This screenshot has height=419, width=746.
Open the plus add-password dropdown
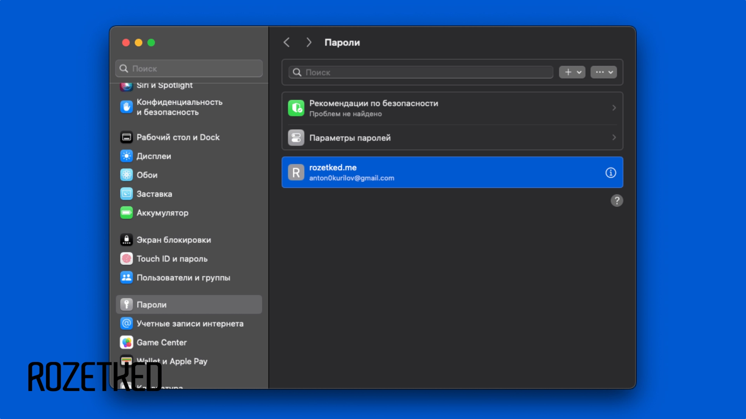572,72
